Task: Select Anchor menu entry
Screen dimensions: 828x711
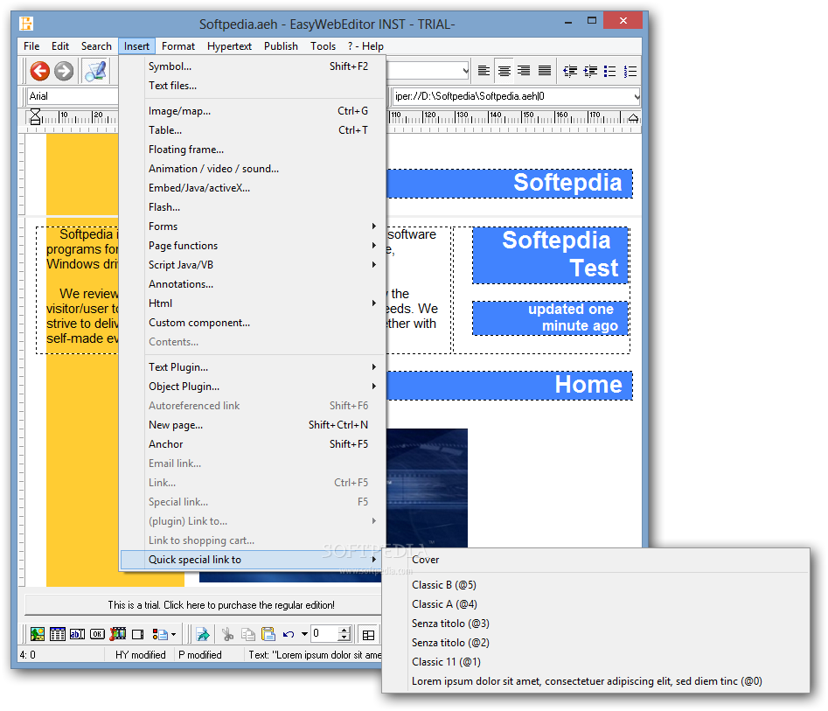Action: (x=253, y=444)
